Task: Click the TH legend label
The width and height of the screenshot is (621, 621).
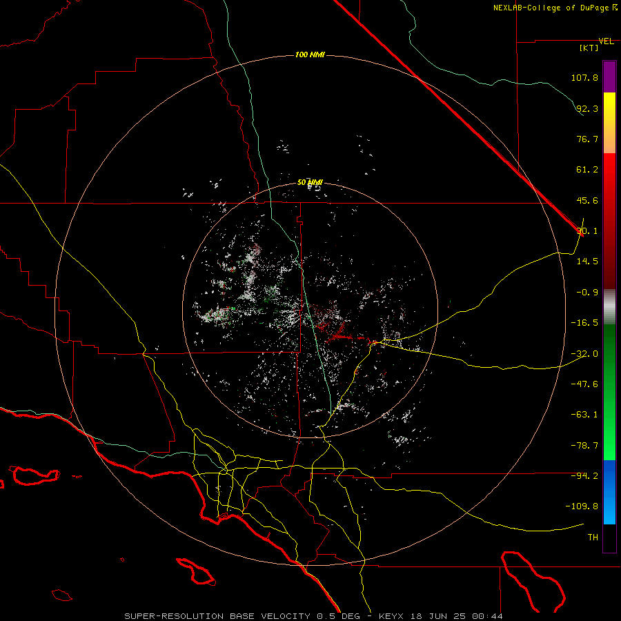Action: pyautogui.click(x=593, y=538)
